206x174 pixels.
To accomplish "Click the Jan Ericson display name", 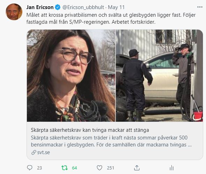I will click(x=40, y=7).
